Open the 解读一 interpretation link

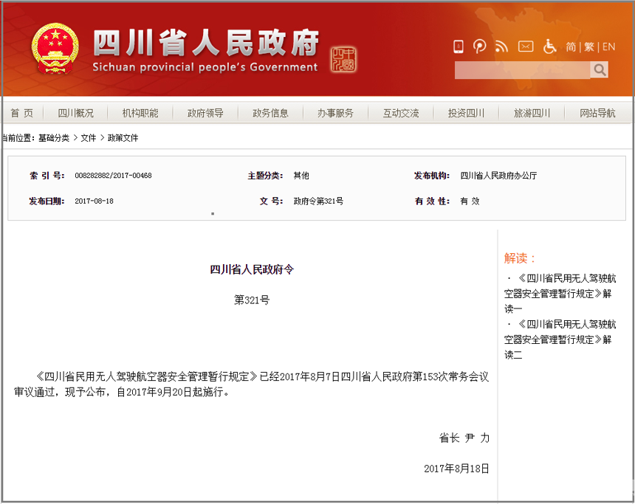tap(559, 294)
